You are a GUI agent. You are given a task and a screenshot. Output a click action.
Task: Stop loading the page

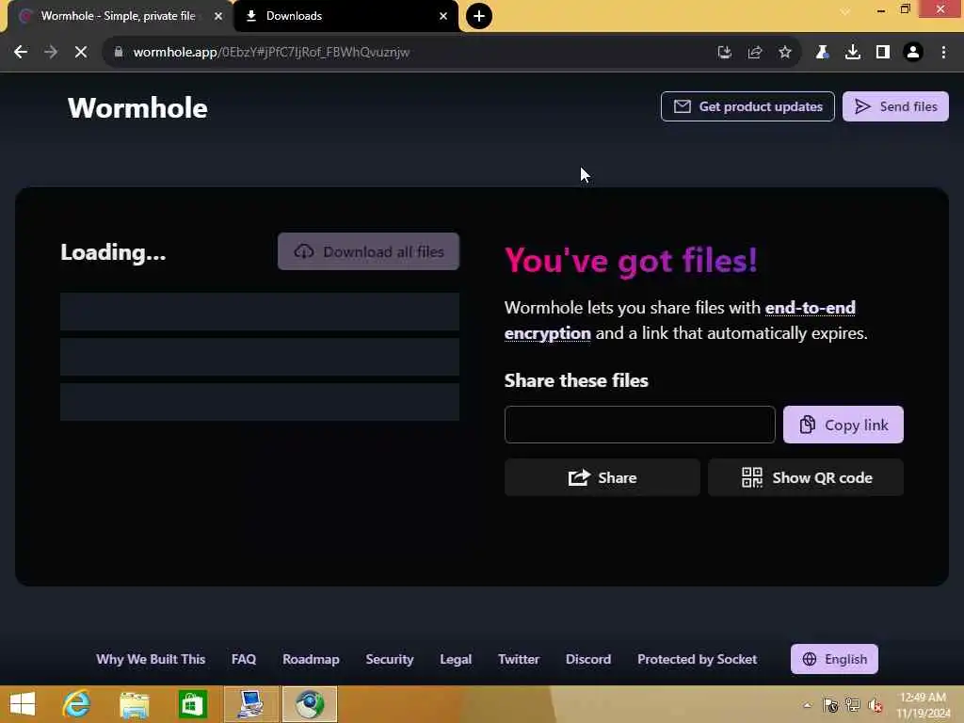click(81, 53)
